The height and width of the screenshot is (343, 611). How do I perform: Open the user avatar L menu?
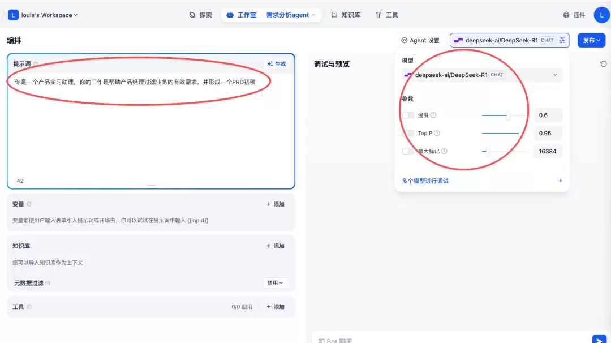tap(601, 15)
